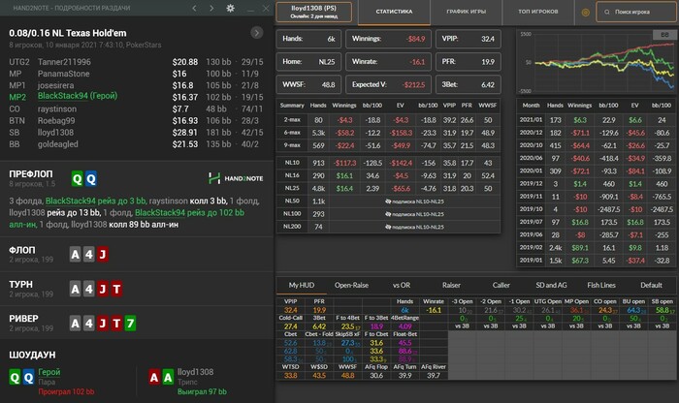Toggle the BB button on the graph
This screenshot has width=679, height=403.
point(664,35)
